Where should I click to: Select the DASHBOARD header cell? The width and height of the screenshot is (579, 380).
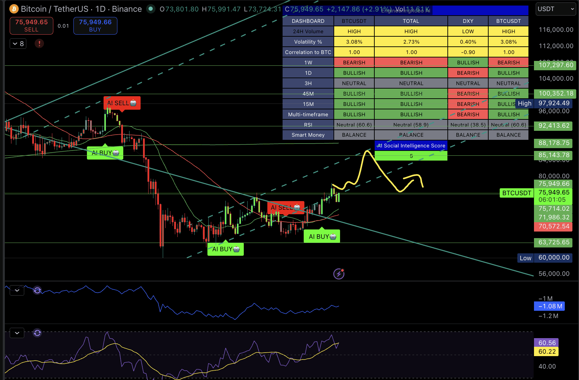[308, 21]
